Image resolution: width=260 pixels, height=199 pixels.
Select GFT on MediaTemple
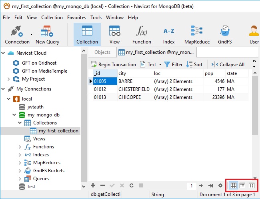(x=45, y=71)
